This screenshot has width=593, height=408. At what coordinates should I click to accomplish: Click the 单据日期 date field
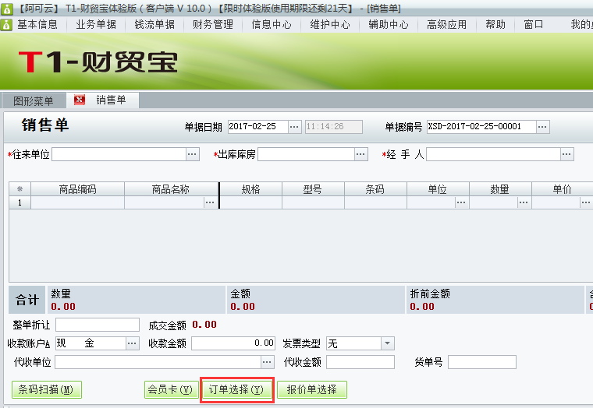(258, 127)
